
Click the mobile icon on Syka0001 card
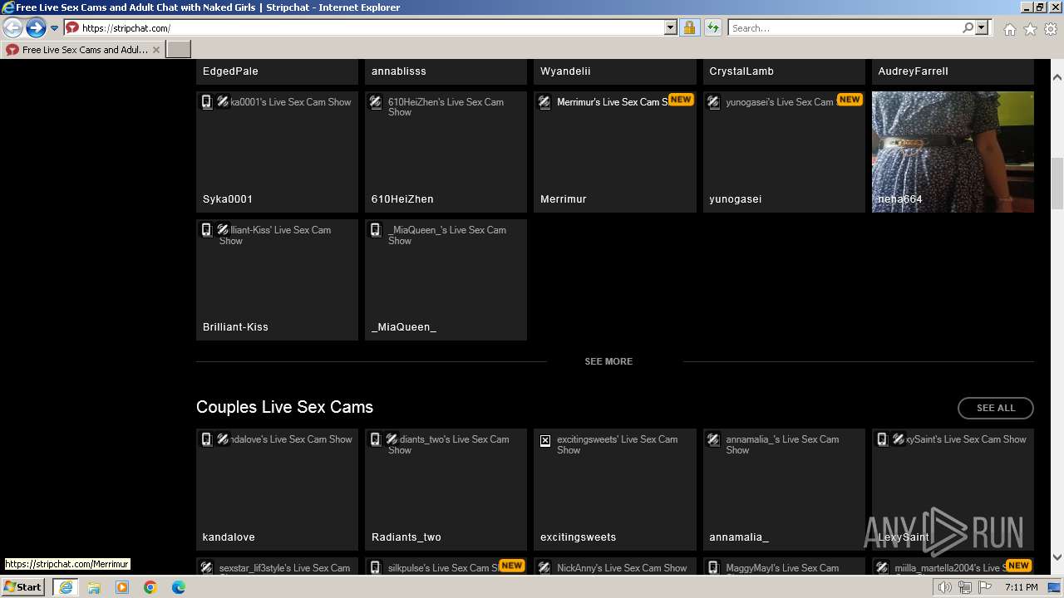tap(207, 102)
